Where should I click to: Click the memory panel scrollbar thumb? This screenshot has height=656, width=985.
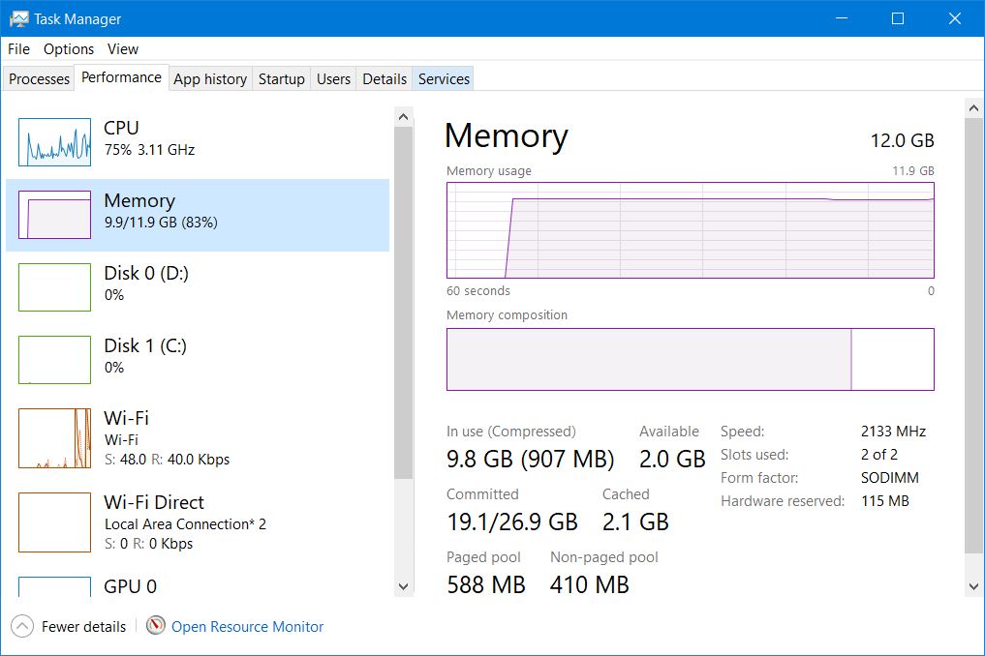973,336
